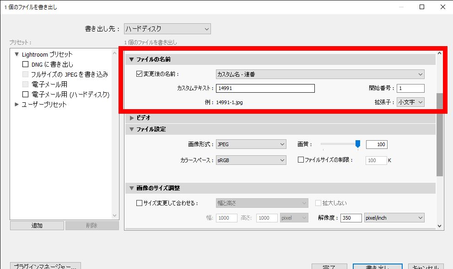The height and width of the screenshot is (269, 453).
Task: Open the カラースペース sRGB dropdown
Action: pyautogui.click(x=251, y=160)
